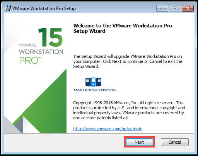Screen dimensions: 198x156
Task: Click the WORKSTATION logo text
Action: tap(41, 52)
